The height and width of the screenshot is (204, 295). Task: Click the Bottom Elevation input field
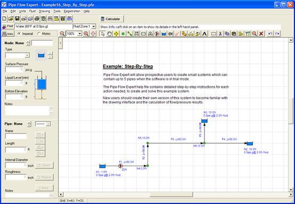(x=14, y=96)
